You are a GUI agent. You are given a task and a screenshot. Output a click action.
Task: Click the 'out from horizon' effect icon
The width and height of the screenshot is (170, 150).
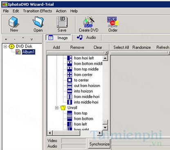pyautogui.click(x=69, y=86)
